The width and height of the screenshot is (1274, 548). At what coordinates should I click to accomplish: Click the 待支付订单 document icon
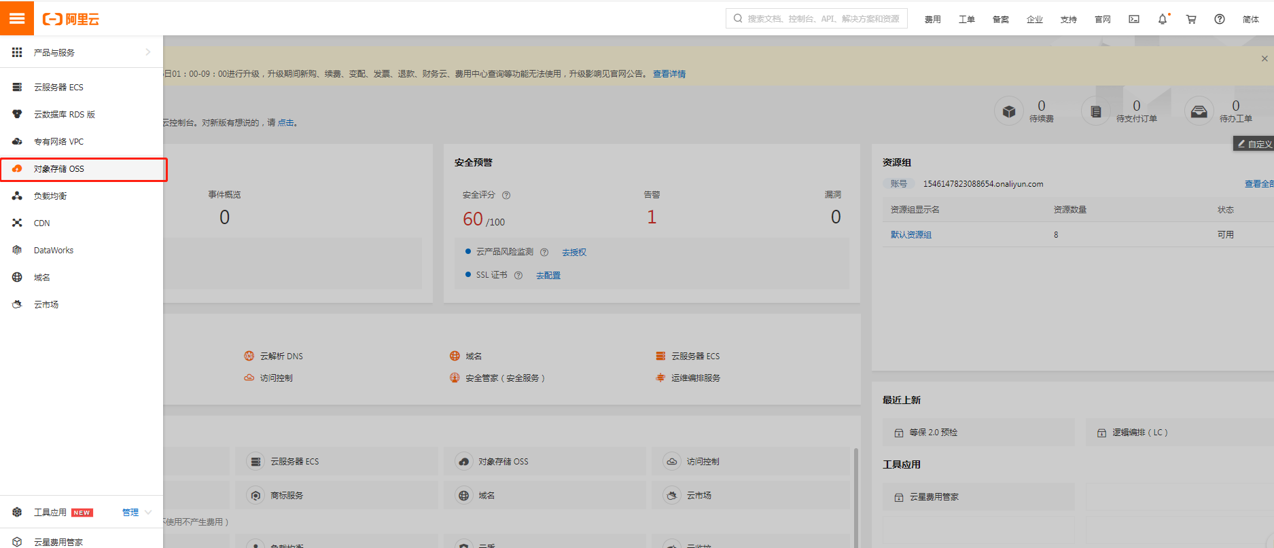pyautogui.click(x=1096, y=111)
